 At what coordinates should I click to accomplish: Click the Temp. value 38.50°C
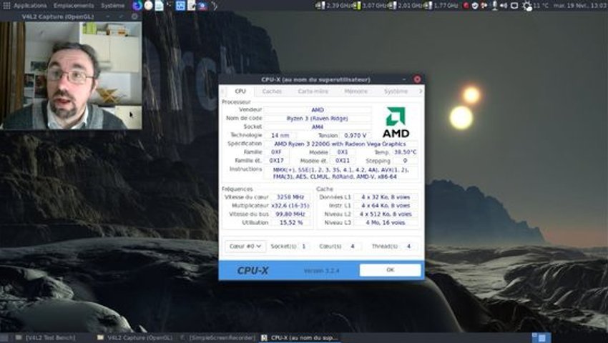click(405, 152)
